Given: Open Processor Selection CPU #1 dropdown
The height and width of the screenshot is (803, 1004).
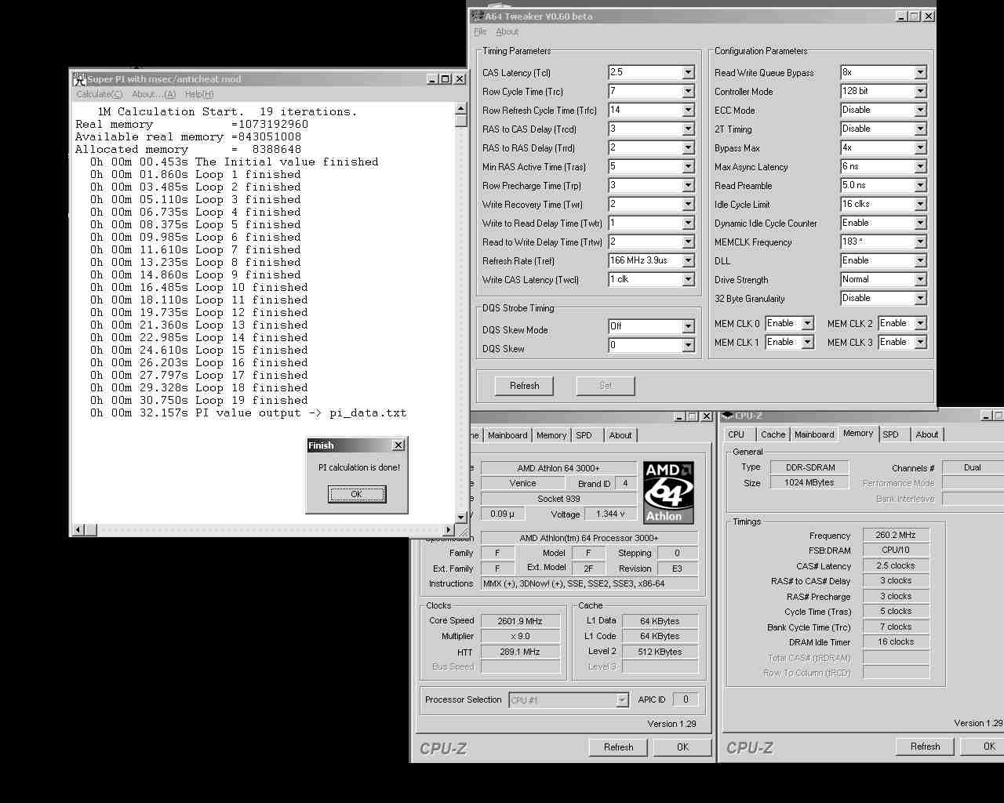Looking at the screenshot, I should pyautogui.click(x=622, y=700).
